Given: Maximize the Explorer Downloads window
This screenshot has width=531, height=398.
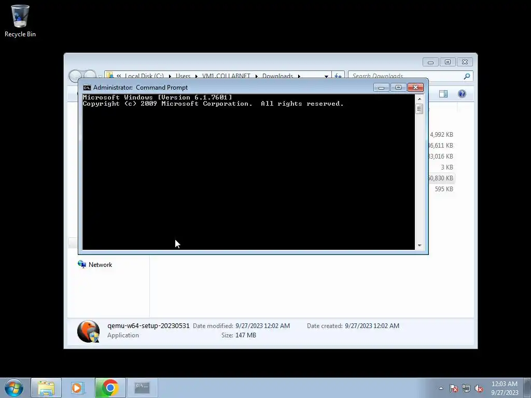Looking at the screenshot, I should point(448,62).
